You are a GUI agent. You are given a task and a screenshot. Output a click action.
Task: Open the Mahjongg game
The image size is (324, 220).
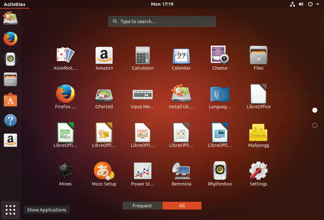point(258,135)
